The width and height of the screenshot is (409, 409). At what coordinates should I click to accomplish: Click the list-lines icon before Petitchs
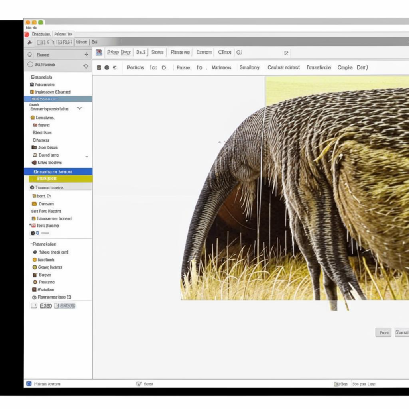(115, 67)
